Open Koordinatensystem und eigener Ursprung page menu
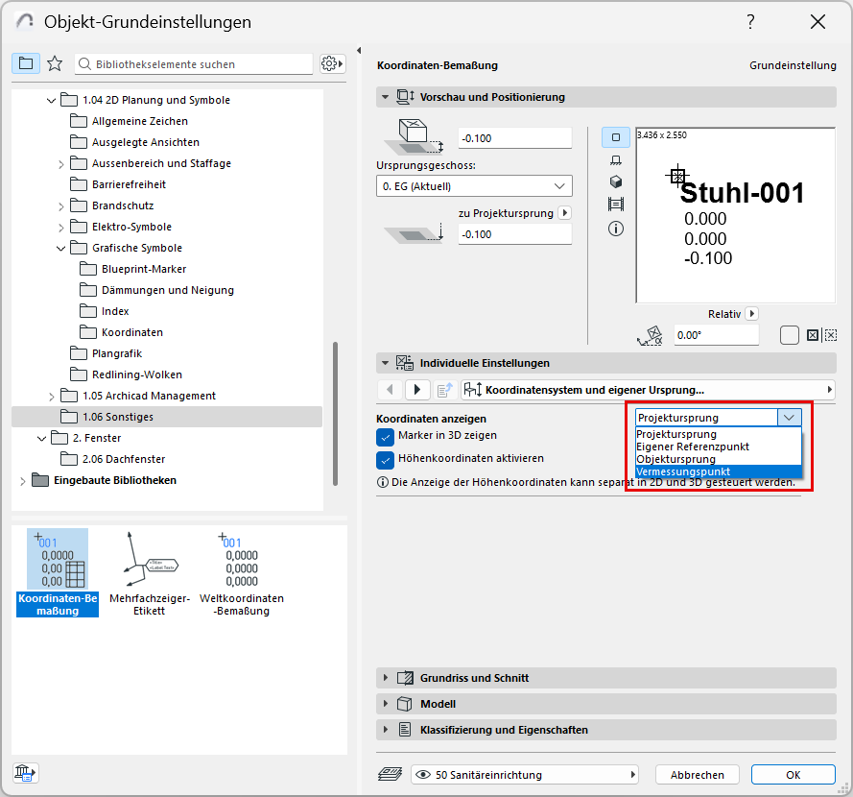Viewport: 853px width, 797px height. click(x=648, y=389)
